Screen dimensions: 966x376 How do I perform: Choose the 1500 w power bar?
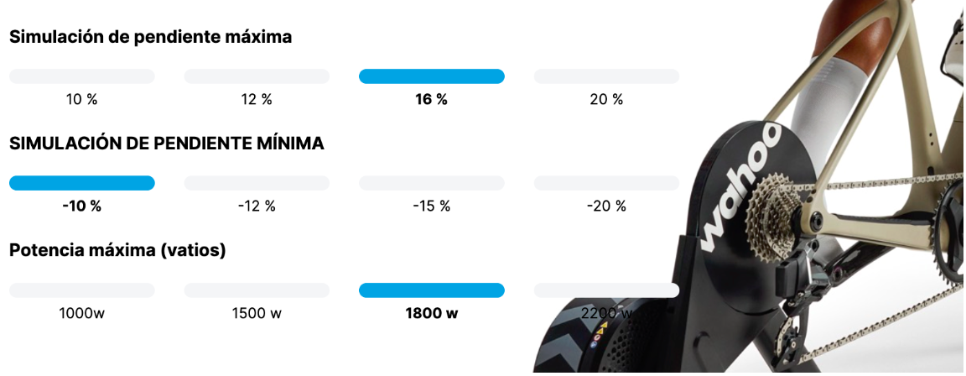click(257, 290)
